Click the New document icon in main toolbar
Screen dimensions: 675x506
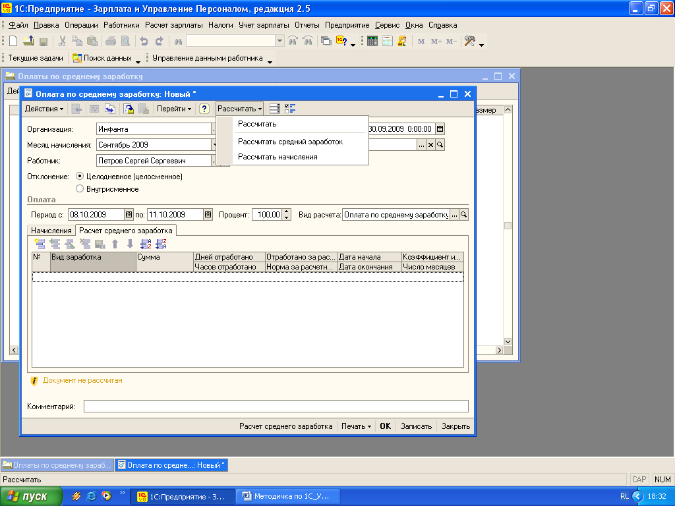pyautogui.click(x=13, y=41)
